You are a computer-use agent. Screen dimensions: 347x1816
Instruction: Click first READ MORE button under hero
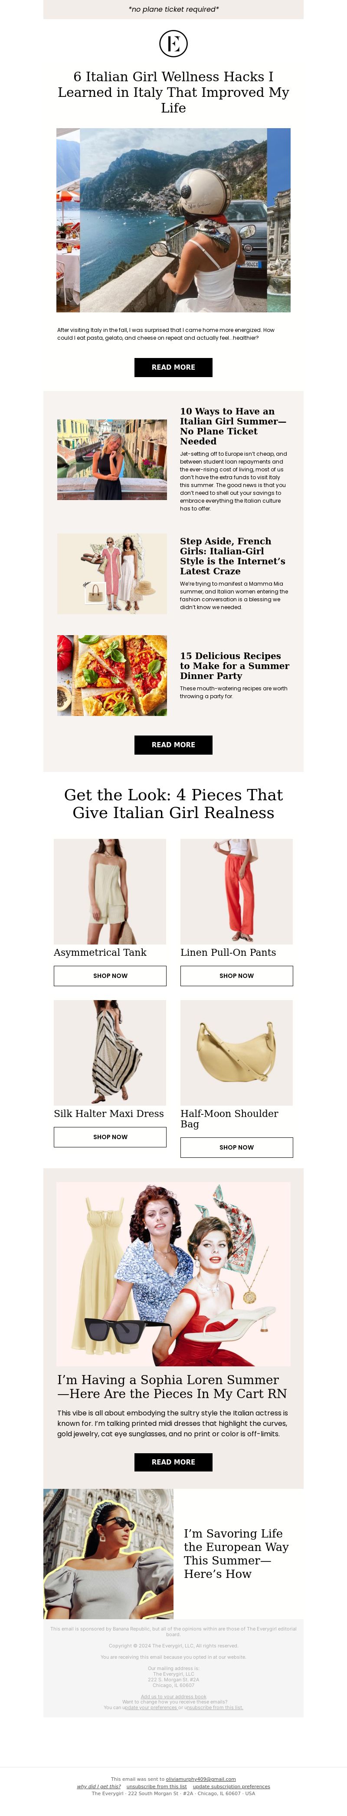173,367
